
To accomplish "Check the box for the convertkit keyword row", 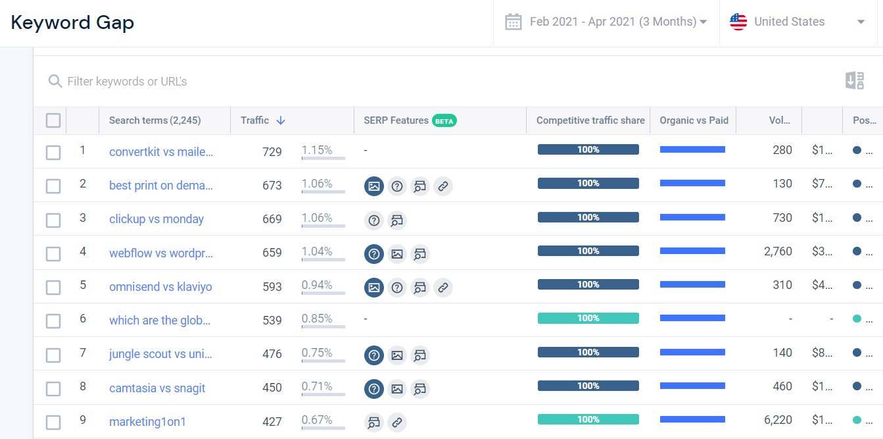I will click(x=53, y=153).
